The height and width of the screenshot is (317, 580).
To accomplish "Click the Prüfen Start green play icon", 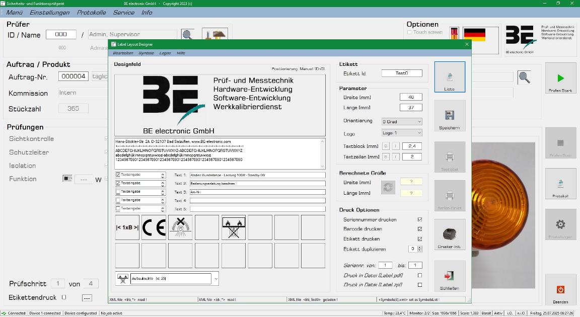I will click(x=560, y=78).
